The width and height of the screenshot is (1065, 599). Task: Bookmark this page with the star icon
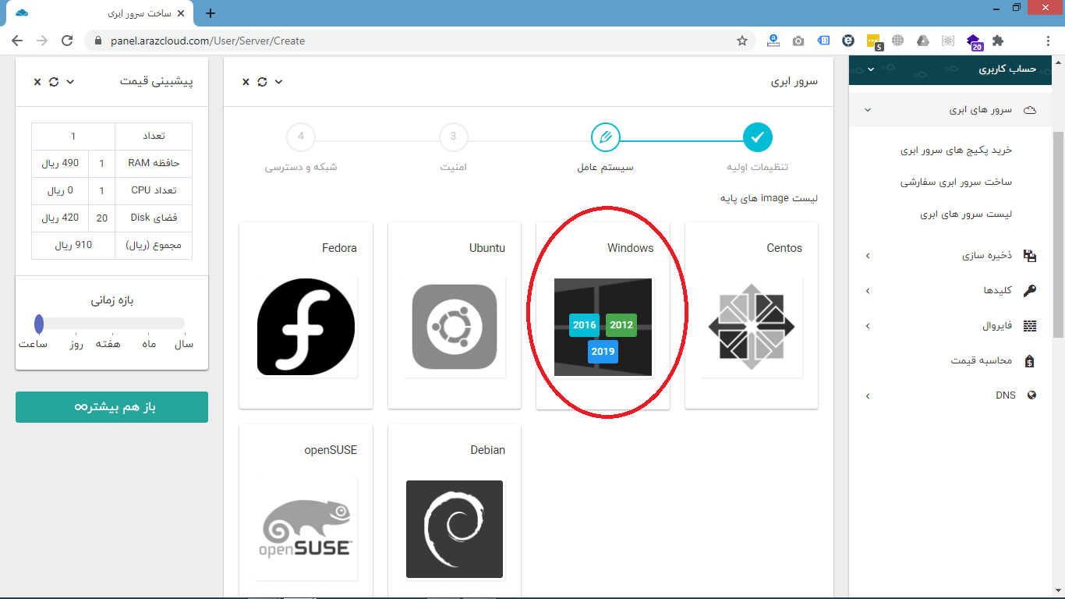(x=742, y=41)
